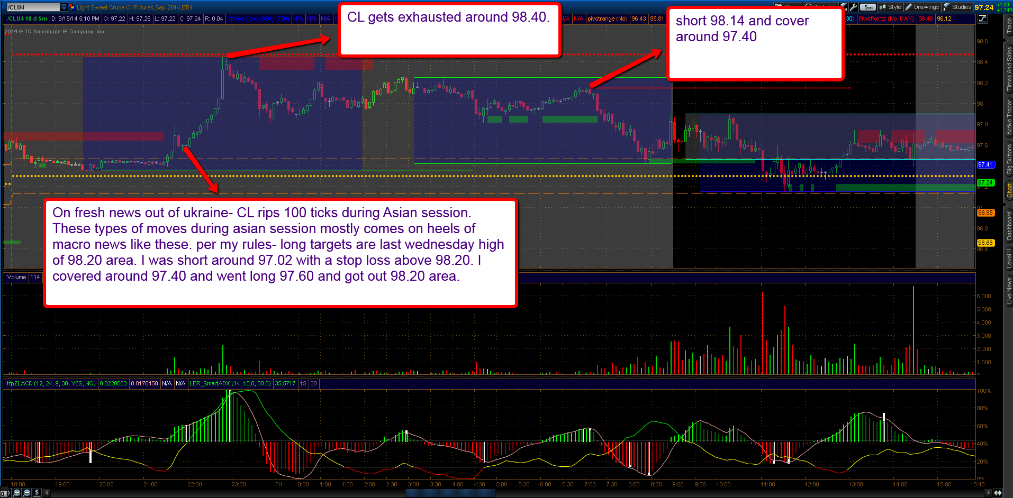The width and height of the screenshot is (1013, 498).
Task: Open the Live News side tab
Action: (x=1009, y=290)
